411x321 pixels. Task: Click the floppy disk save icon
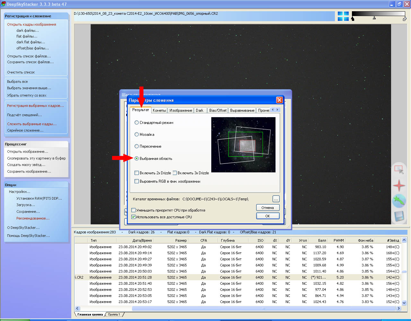click(399, 216)
